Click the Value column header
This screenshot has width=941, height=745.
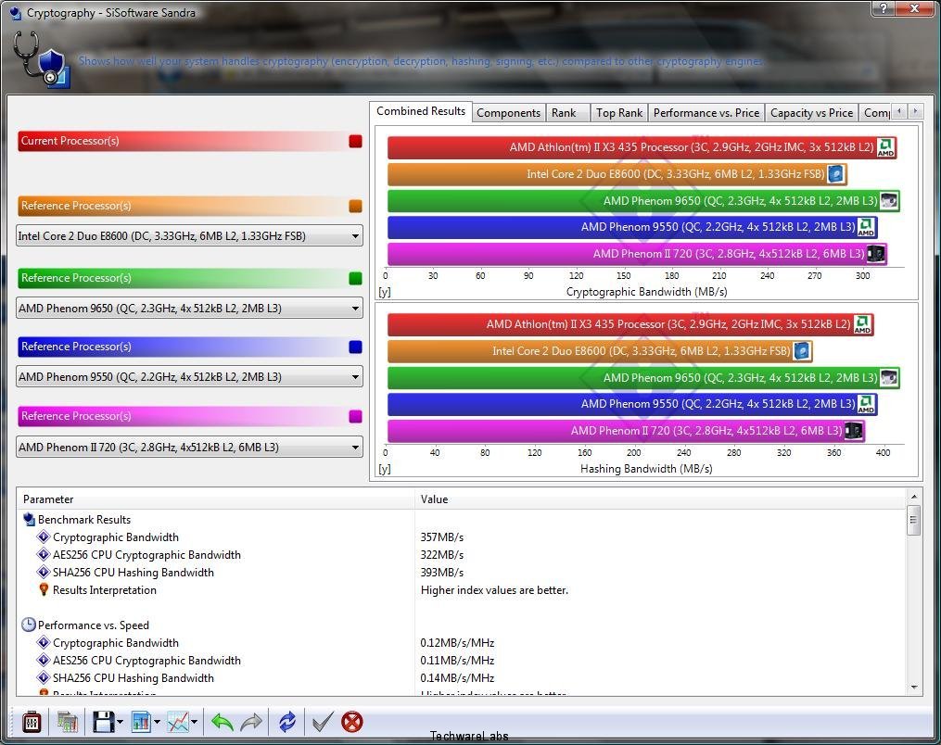[660, 499]
